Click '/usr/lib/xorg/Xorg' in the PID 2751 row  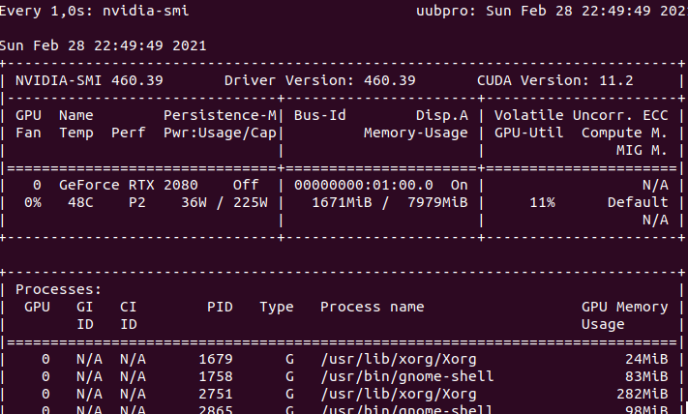click(x=399, y=395)
